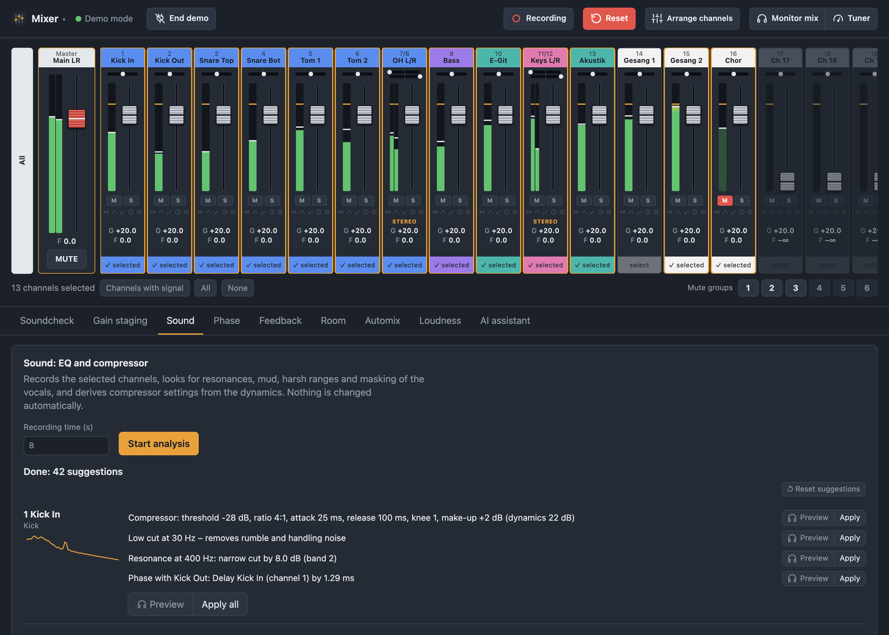Click the 48V phantom indicator on Tom 1

tap(294, 212)
